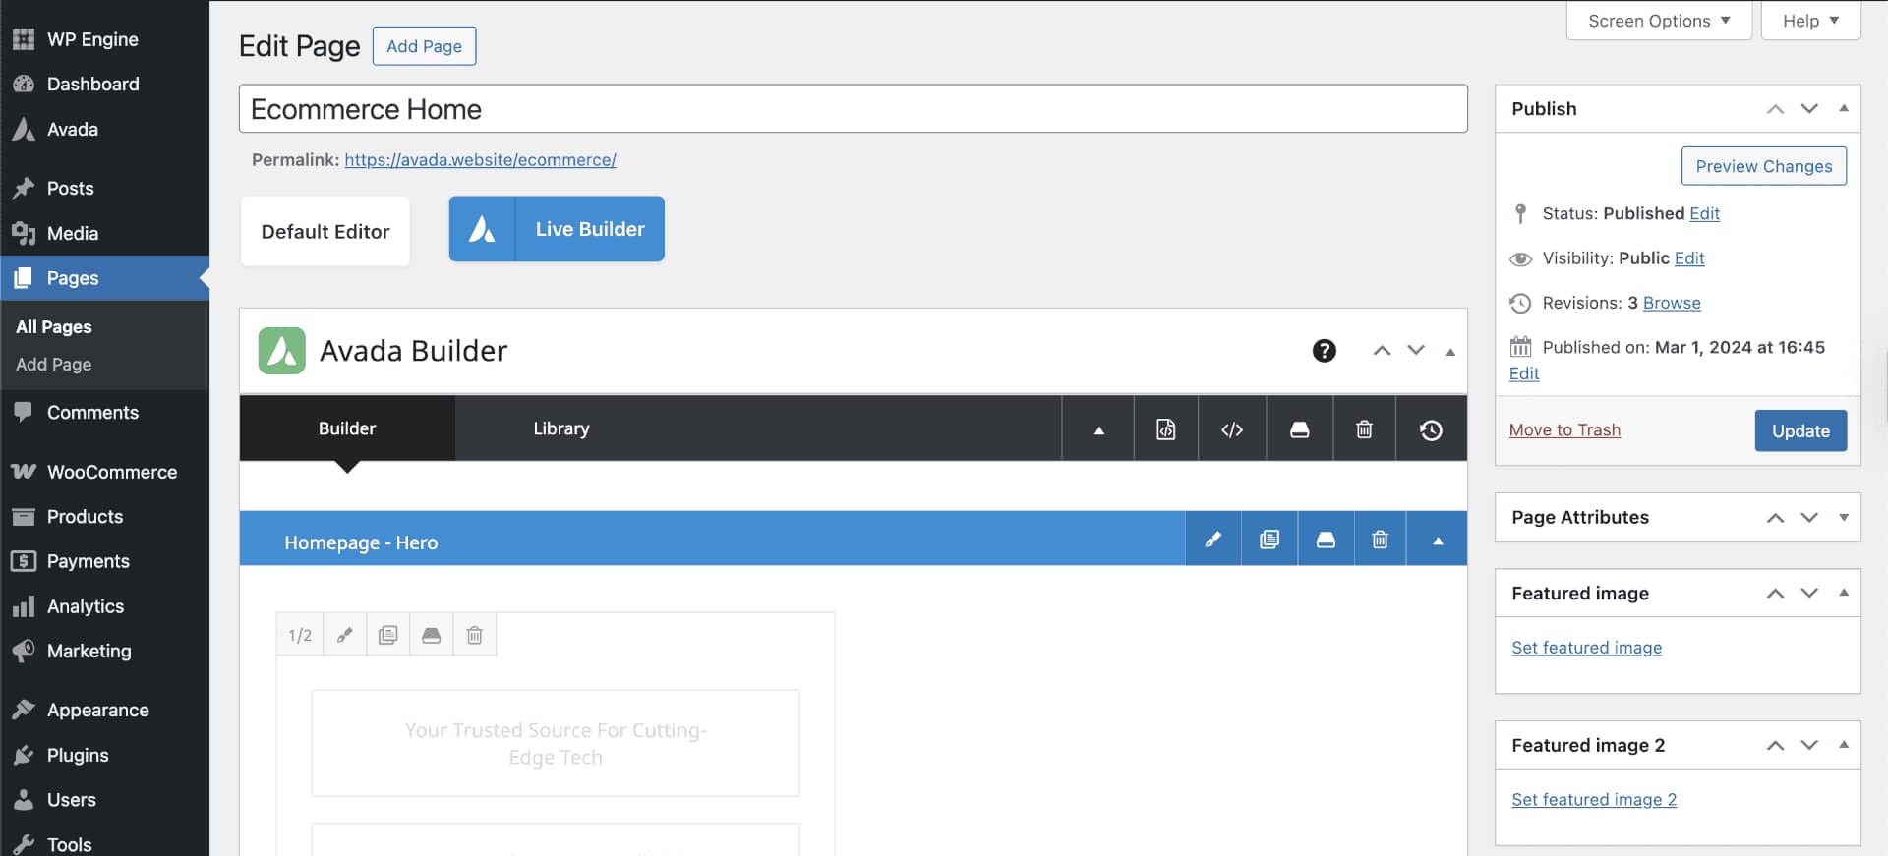Click Add Page submenu item in sidebar

[54, 365]
